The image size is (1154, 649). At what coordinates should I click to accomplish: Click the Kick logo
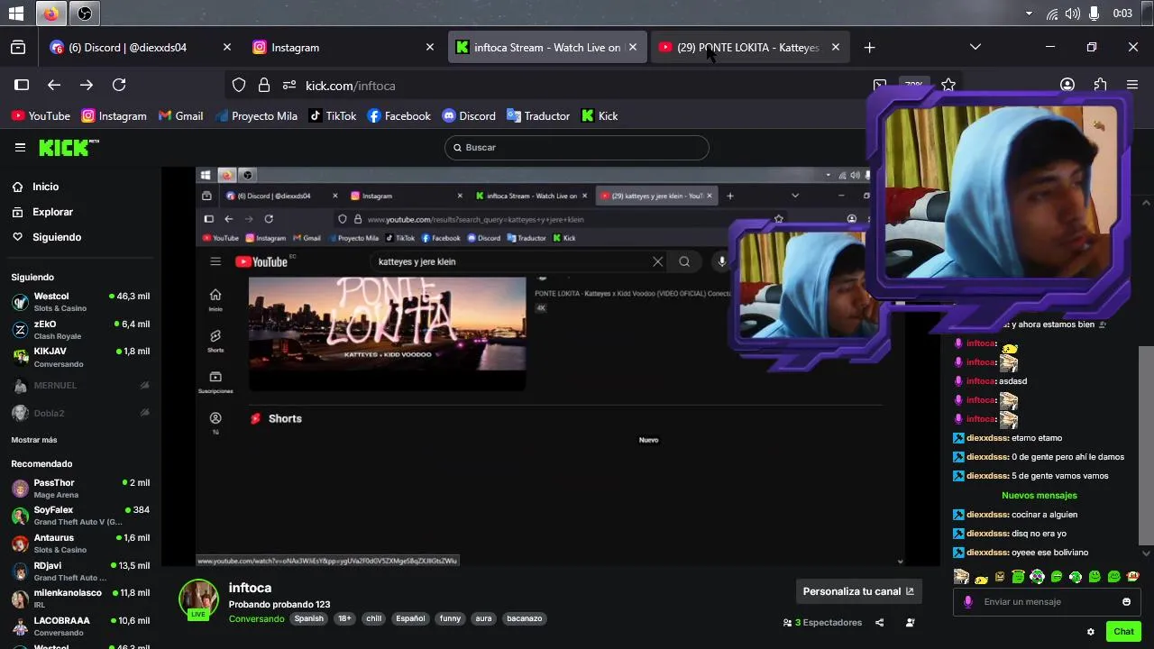tap(69, 148)
